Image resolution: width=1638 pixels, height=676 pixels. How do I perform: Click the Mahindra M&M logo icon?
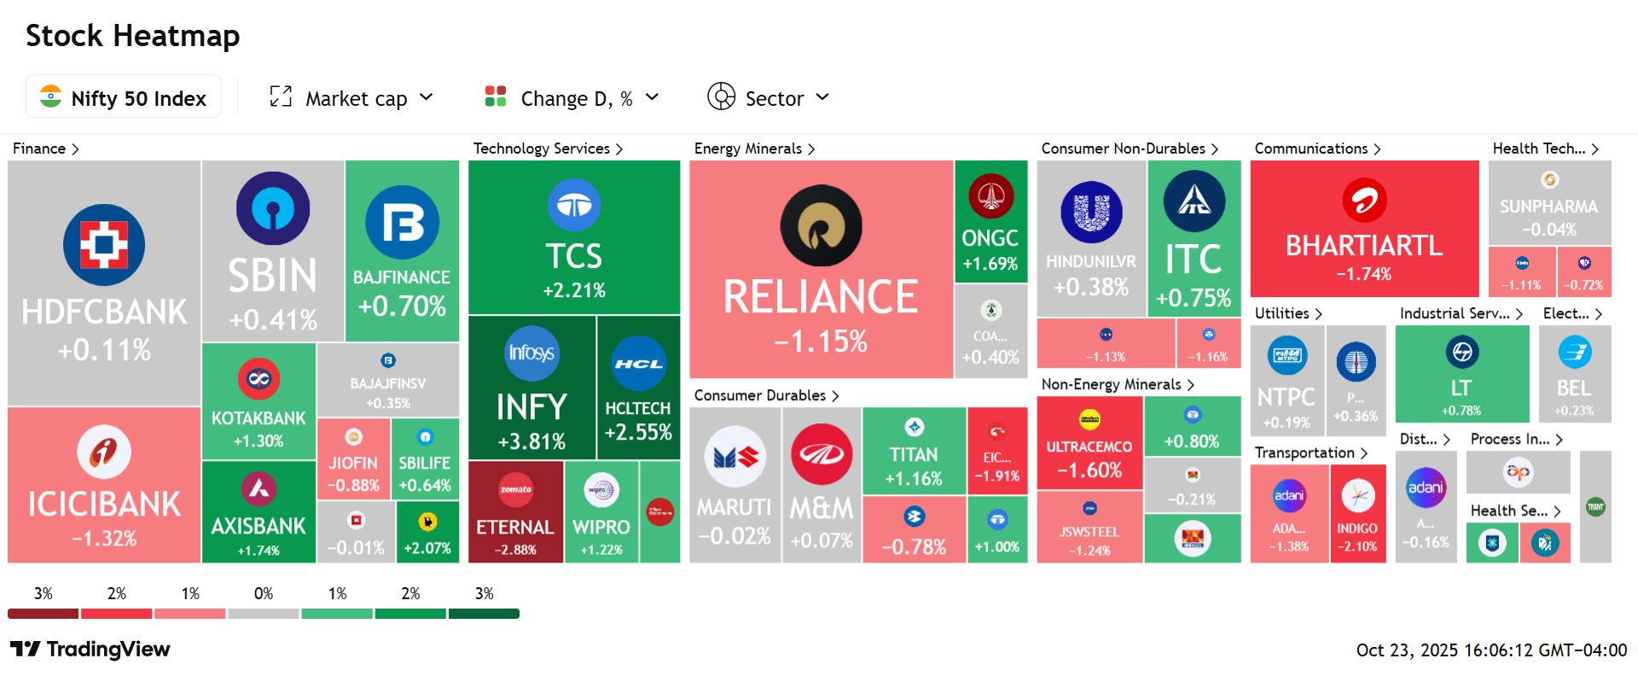click(x=822, y=455)
